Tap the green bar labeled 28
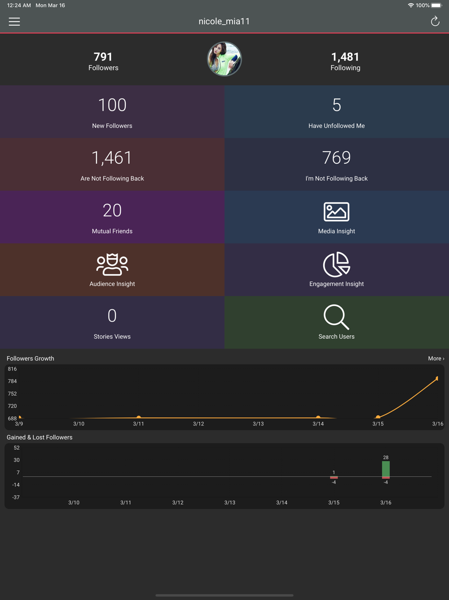 [x=386, y=469]
